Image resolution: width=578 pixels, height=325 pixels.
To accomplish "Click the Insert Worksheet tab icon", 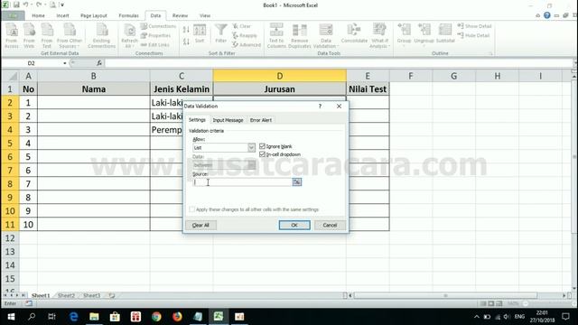I will (112, 295).
